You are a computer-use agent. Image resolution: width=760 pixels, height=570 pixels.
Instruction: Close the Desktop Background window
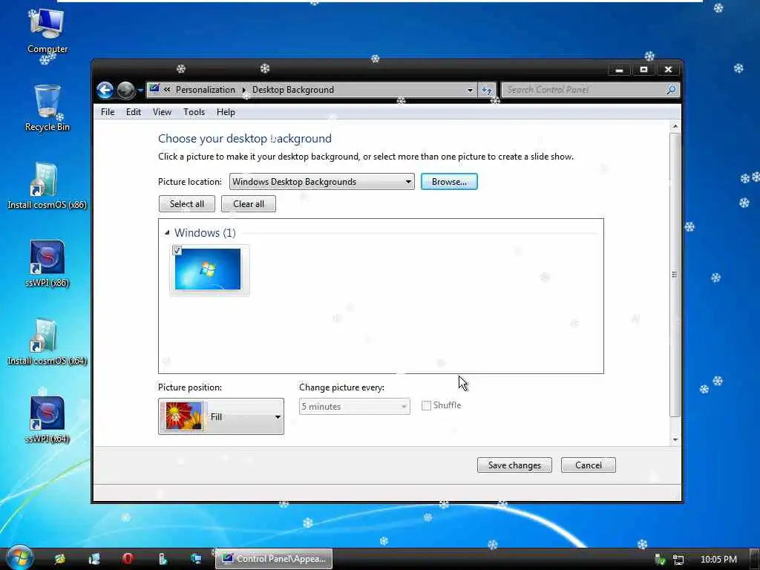pos(669,70)
